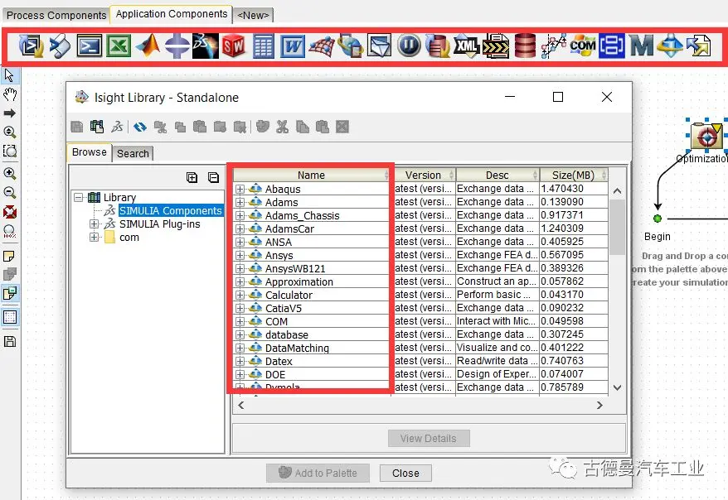Expand the com folder node
This screenshot has width=728, height=500.
coord(94,238)
